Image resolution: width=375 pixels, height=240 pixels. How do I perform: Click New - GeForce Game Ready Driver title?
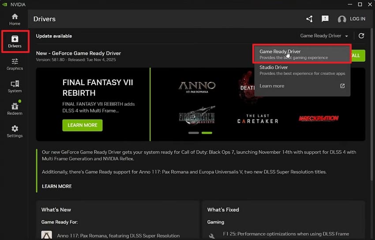pos(79,53)
